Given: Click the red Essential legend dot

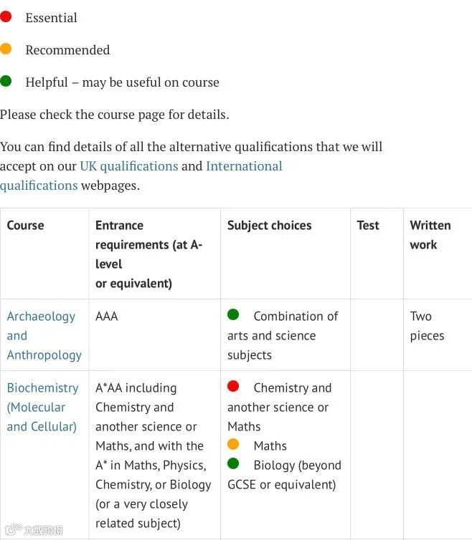Looking at the screenshot, I should coord(6,16).
